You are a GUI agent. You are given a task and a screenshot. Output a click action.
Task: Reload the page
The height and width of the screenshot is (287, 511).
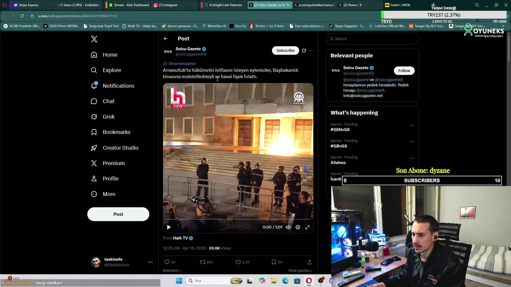[22, 16]
